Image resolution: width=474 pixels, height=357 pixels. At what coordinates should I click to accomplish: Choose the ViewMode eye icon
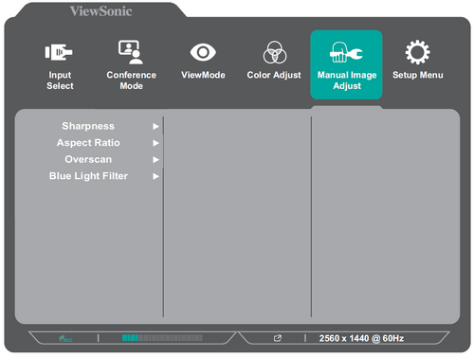203,52
